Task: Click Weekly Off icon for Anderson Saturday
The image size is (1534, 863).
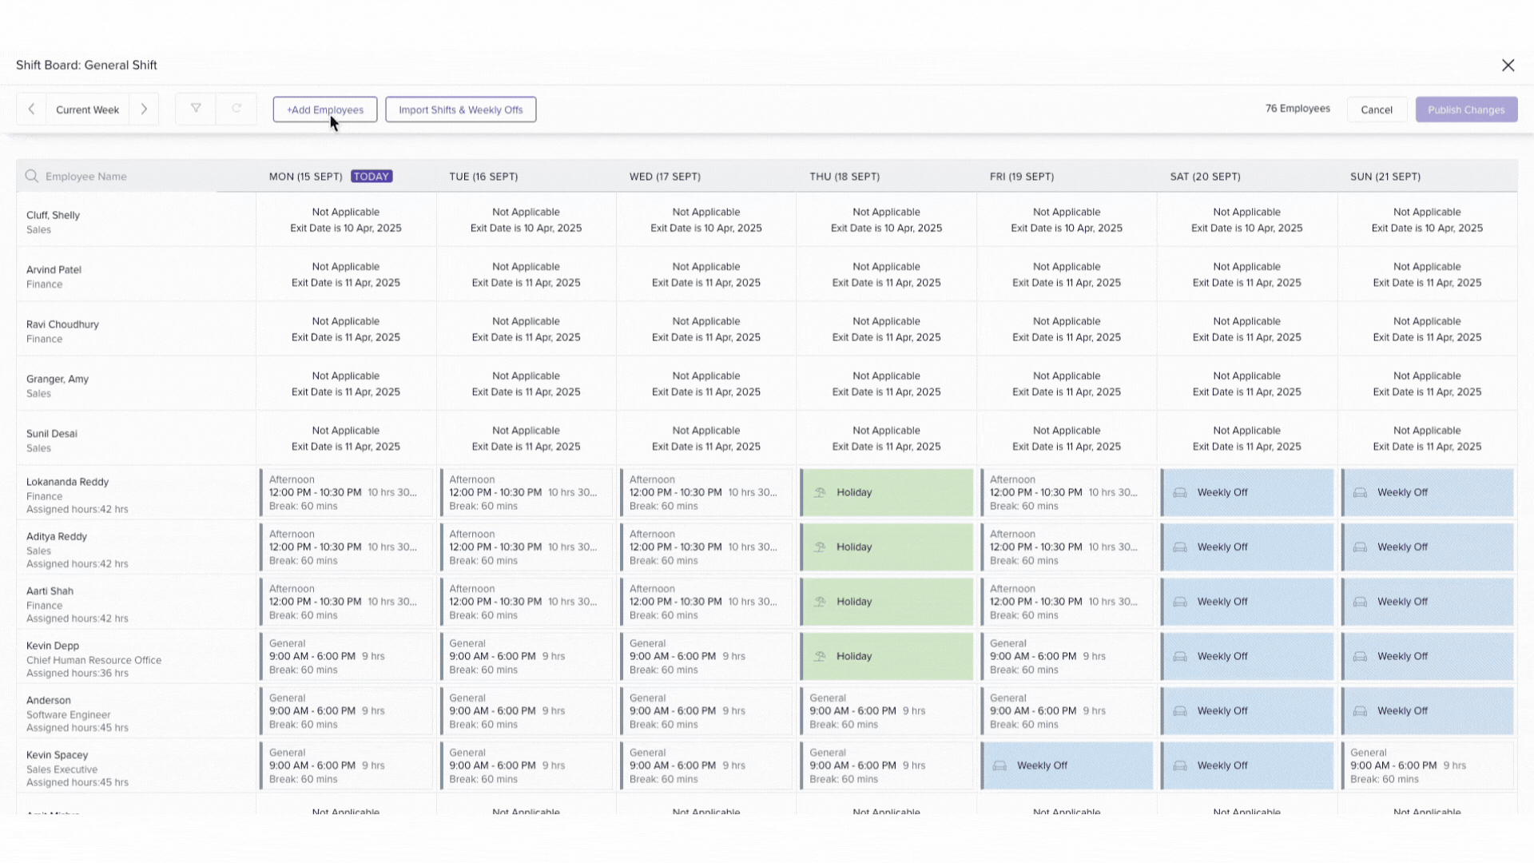Action: [1180, 711]
